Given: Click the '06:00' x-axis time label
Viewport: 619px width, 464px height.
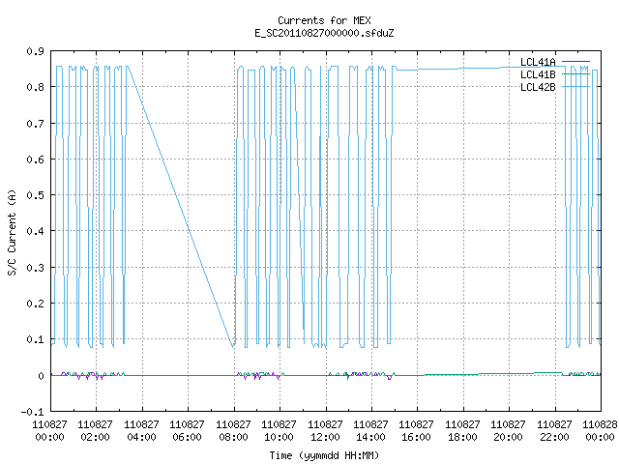Looking at the screenshot, I should click(187, 437).
